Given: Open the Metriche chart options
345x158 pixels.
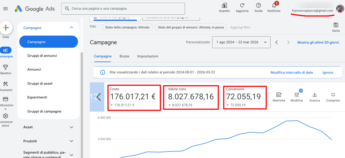Looking at the screenshot, I should pos(279,95).
